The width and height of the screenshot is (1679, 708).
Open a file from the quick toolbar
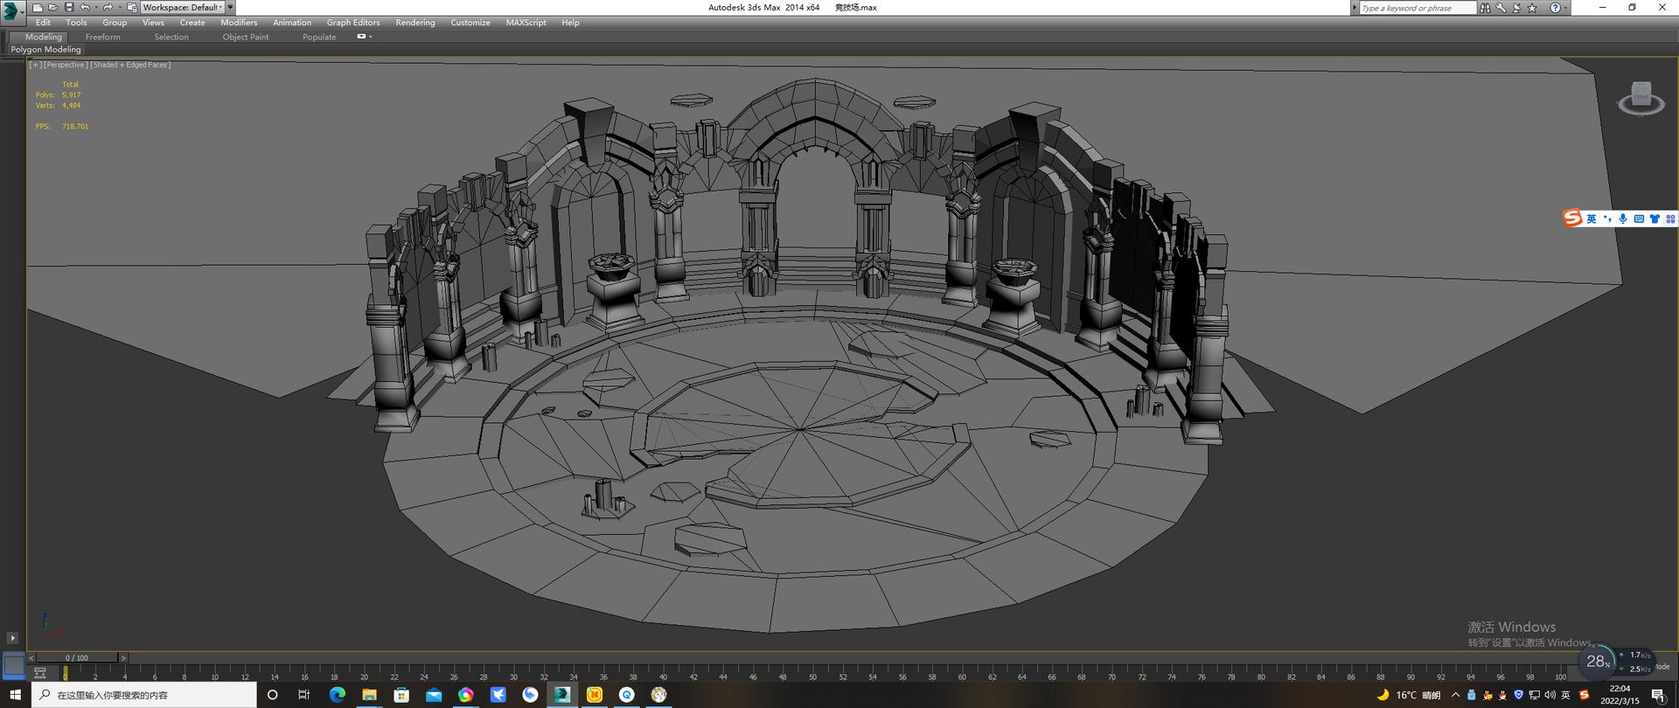[x=52, y=7]
